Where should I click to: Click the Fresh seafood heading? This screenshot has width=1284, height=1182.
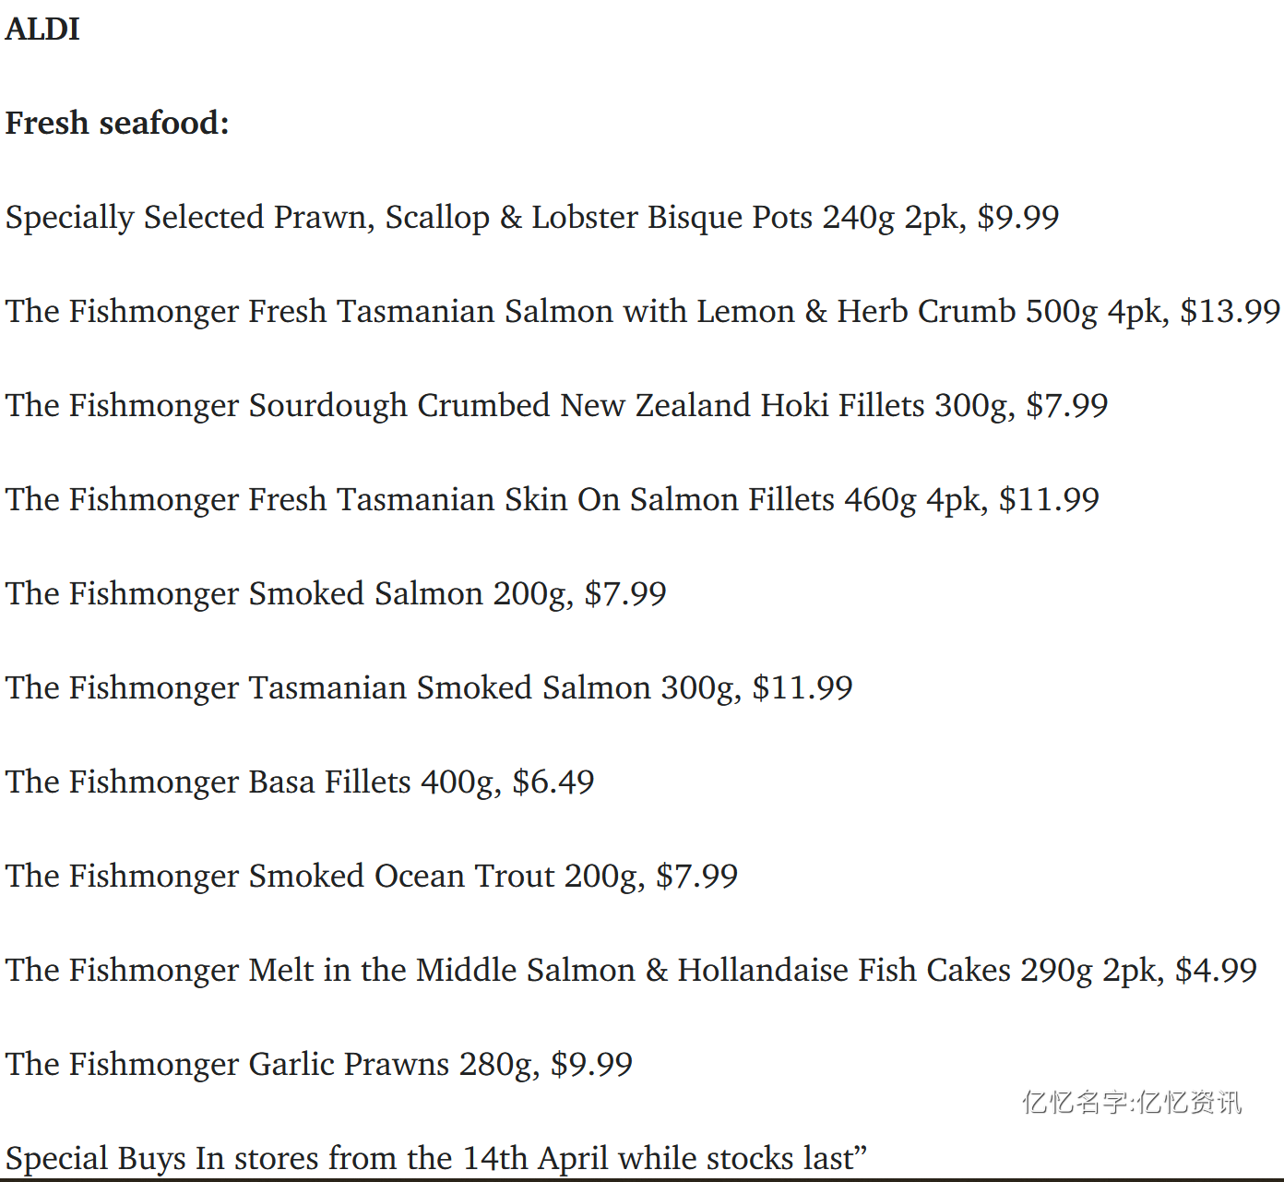point(117,123)
